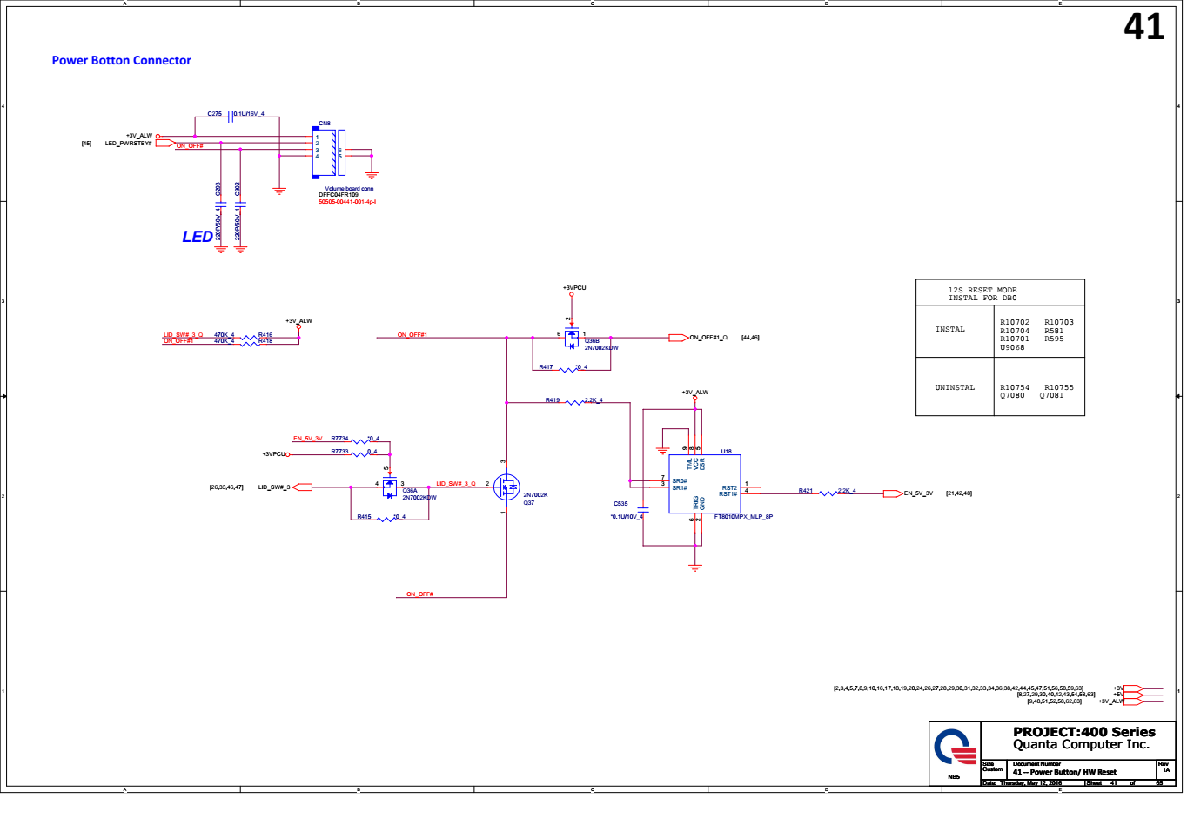This screenshot has height=839, width=1187.
Task: Select the R421 resistor symbol
Action: [x=827, y=493]
